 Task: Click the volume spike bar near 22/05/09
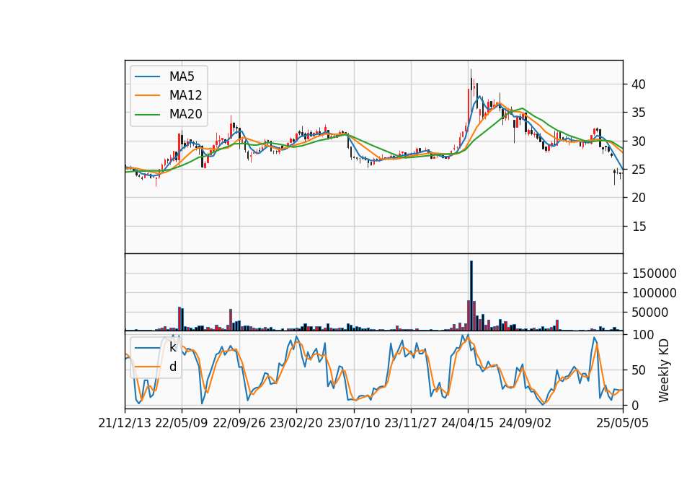(179, 318)
